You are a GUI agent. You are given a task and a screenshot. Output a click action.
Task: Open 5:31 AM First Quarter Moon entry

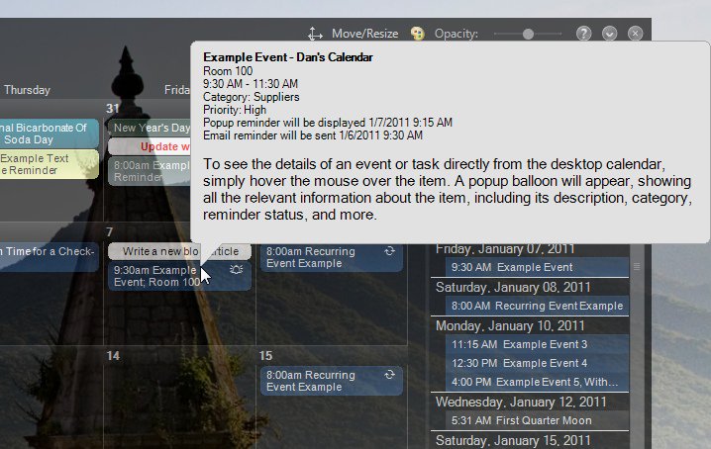click(x=537, y=420)
